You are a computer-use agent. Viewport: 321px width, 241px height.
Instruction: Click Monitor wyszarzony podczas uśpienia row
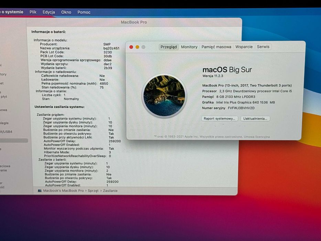point(79,149)
